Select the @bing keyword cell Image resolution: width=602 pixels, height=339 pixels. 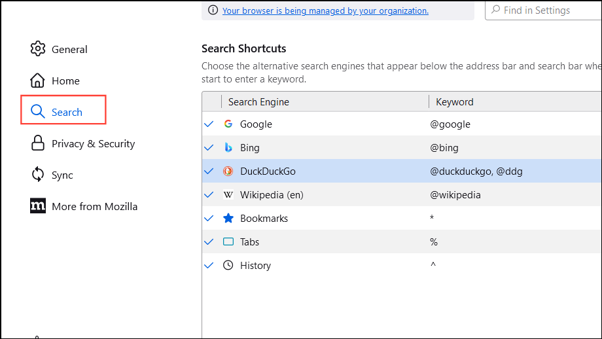[x=444, y=147]
